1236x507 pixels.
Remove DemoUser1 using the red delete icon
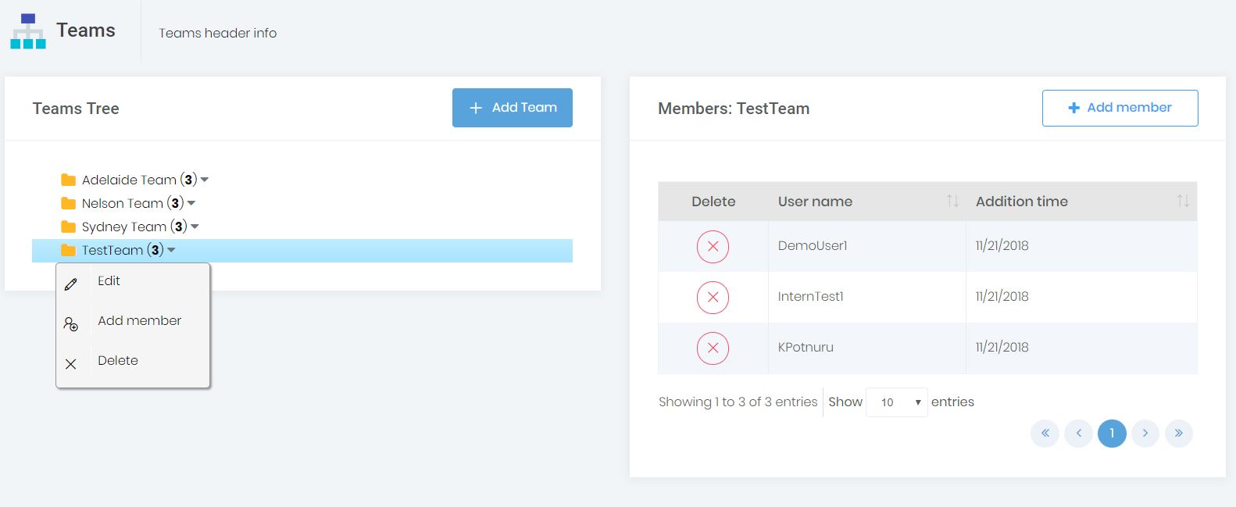[713, 246]
